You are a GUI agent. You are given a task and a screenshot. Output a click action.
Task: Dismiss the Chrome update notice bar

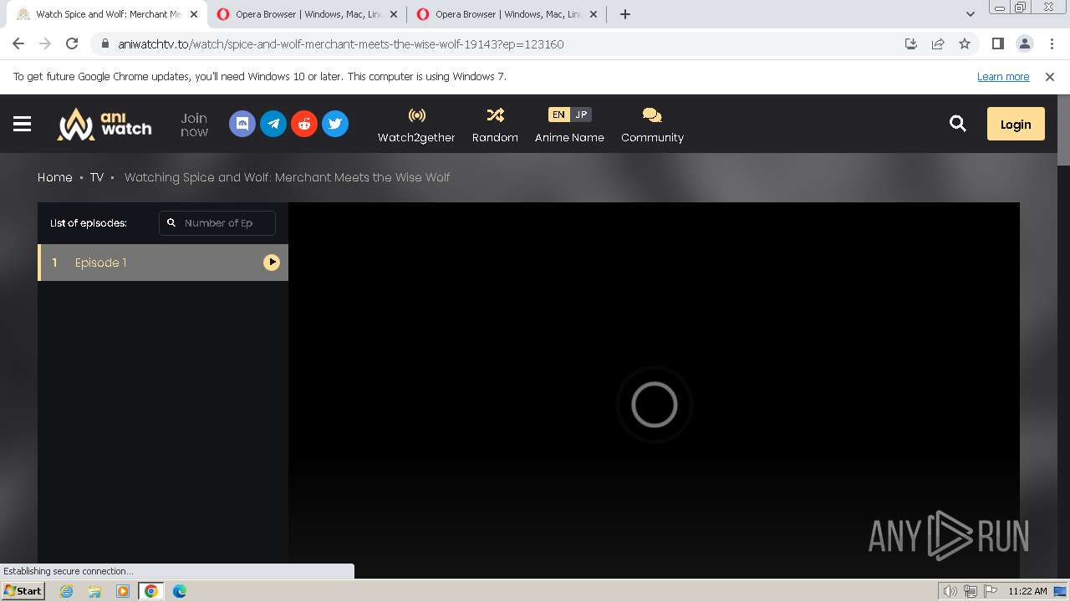click(1050, 76)
